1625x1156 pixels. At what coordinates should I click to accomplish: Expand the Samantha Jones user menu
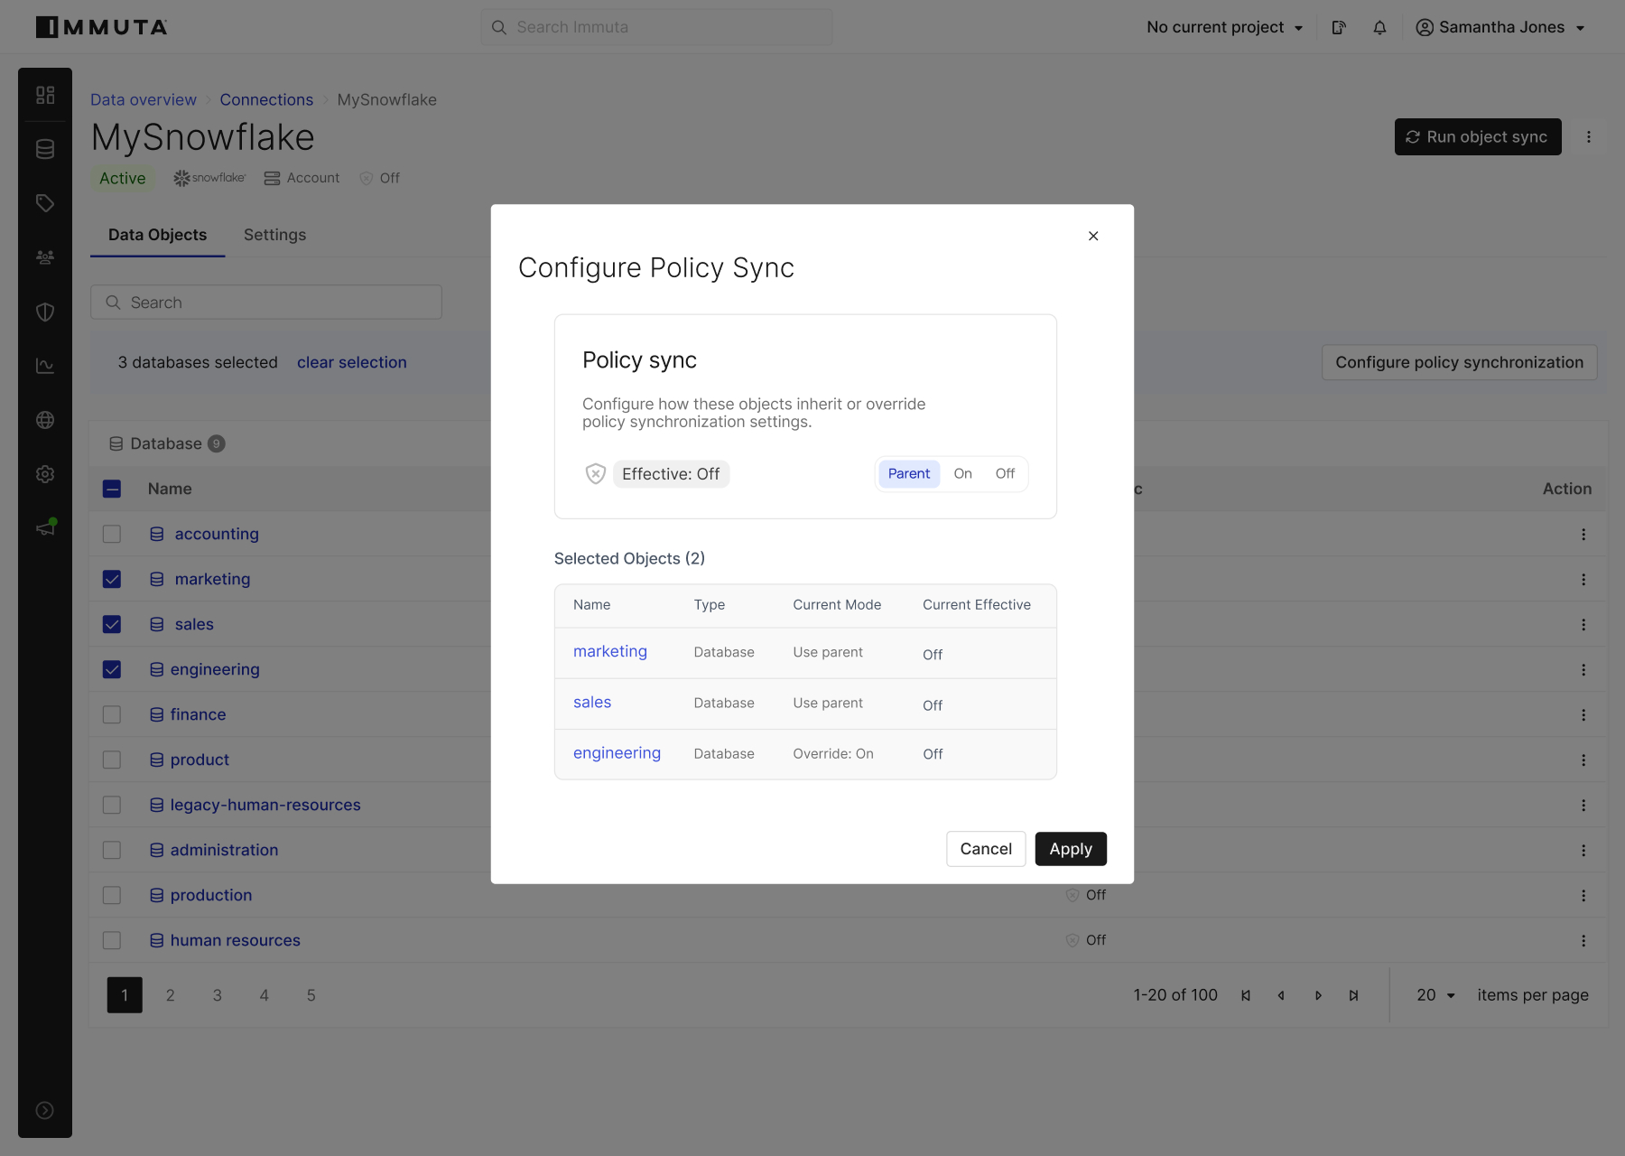(1500, 27)
